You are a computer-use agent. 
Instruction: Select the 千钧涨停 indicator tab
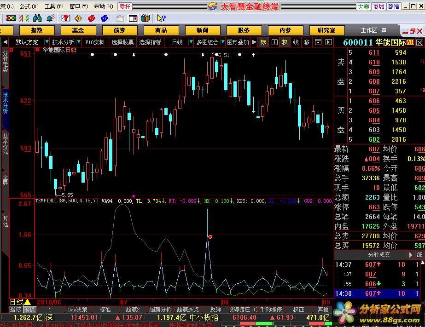tap(271, 310)
